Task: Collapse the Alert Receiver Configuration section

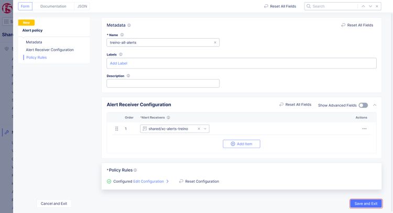Action: click(375, 105)
